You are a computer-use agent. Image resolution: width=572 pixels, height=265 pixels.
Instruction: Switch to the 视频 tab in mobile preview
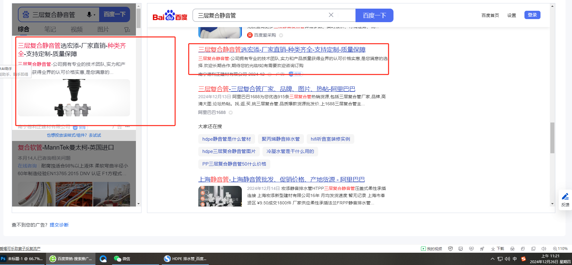point(77,29)
